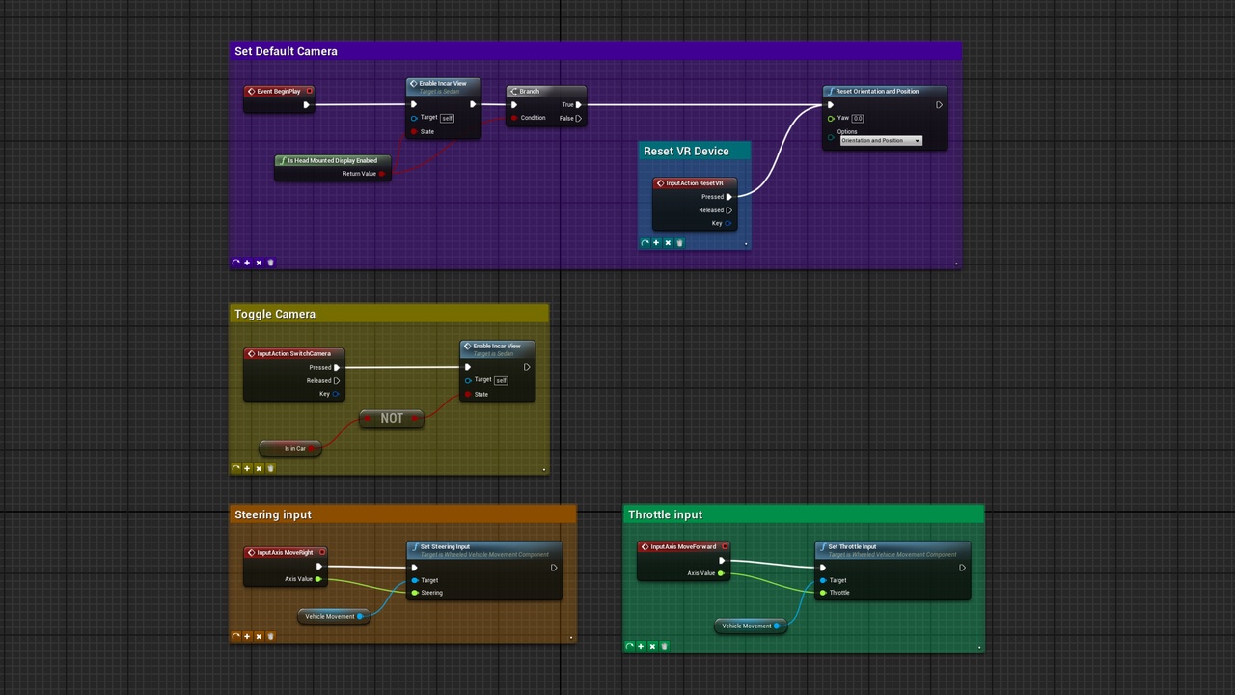Select the Reset Orientation and Position node title
The width and height of the screenshot is (1235, 695).
[x=877, y=92]
